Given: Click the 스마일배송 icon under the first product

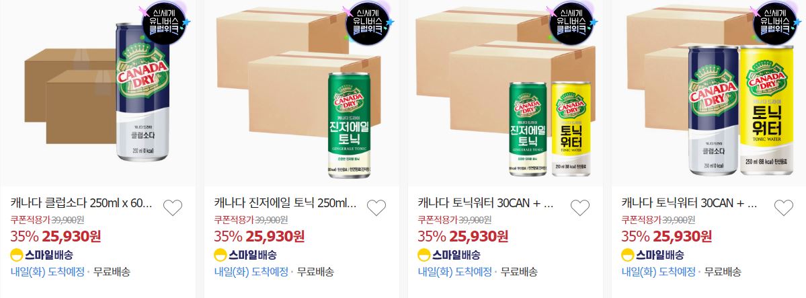Looking at the screenshot, I should tap(42, 255).
